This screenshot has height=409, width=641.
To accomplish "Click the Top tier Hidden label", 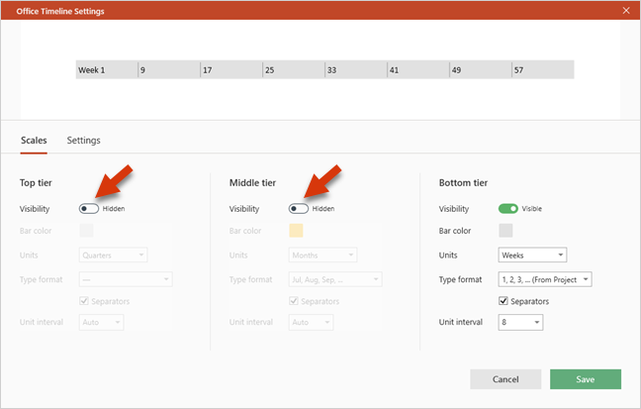I will [114, 209].
